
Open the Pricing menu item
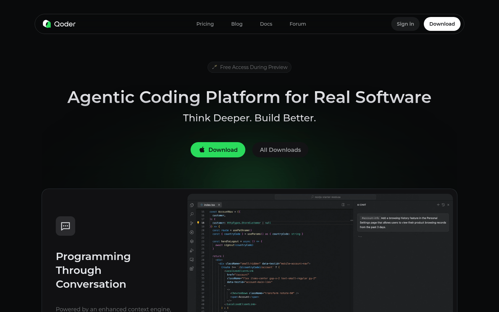pos(205,24)
